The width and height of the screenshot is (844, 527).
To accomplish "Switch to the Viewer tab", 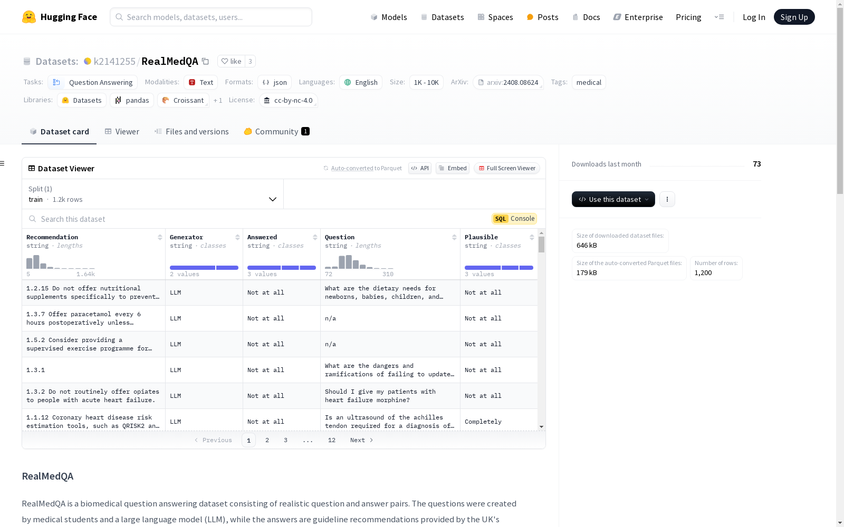I will pyautogui.click(x=122, y=132).
